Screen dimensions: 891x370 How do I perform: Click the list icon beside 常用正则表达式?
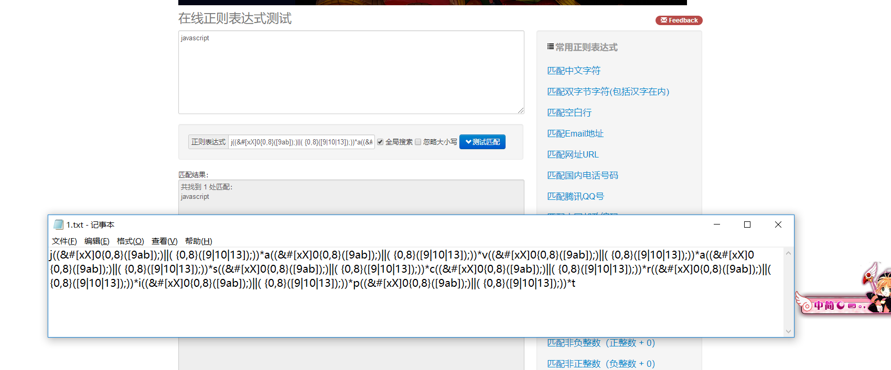pyautogui.click(x=550, y=47)
